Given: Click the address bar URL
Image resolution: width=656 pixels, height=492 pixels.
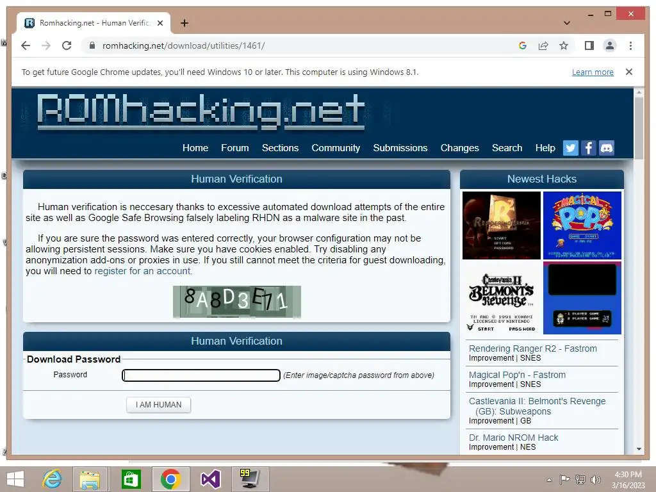Looking at the screenshot, I should [x=183, y=45].
